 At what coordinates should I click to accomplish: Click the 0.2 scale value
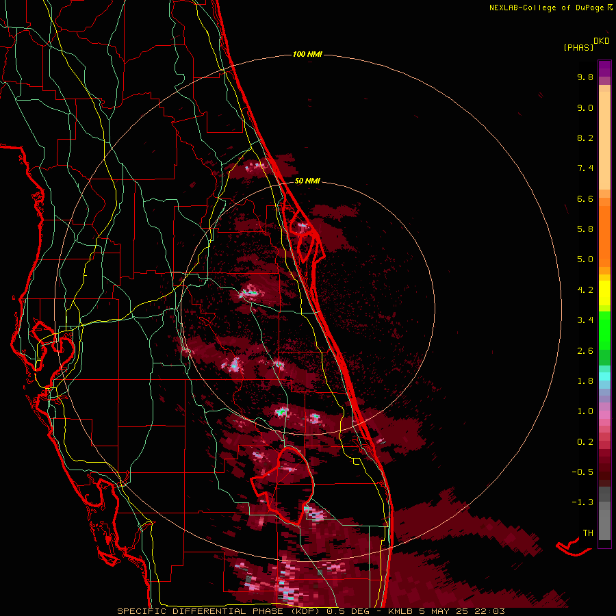pos(585,442)
